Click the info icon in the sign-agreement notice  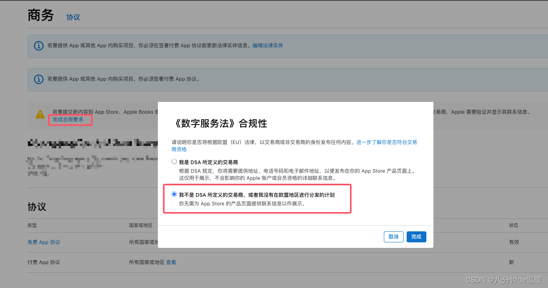(x=39, y=79)
